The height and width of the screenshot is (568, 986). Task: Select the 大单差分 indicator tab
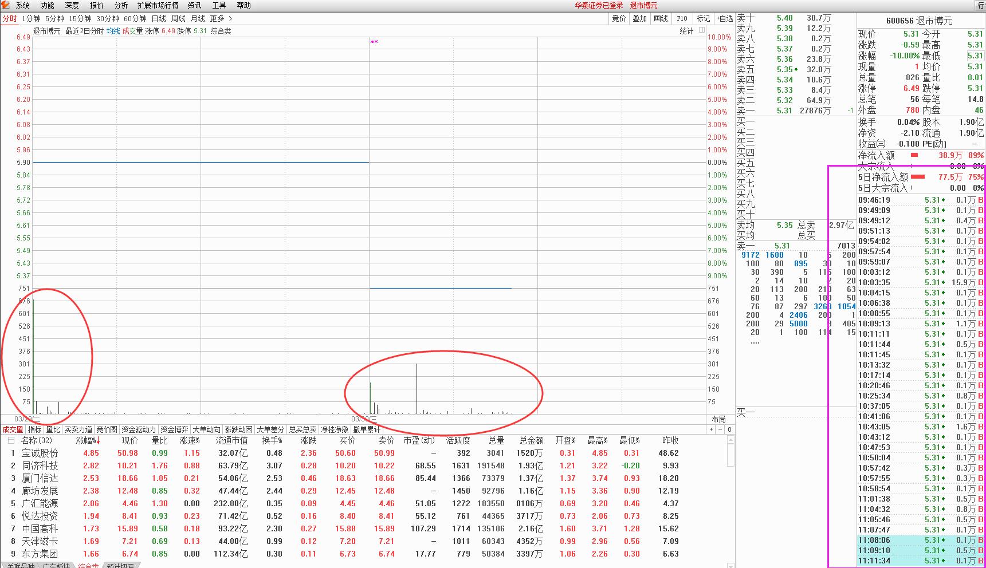coord(270,429)
